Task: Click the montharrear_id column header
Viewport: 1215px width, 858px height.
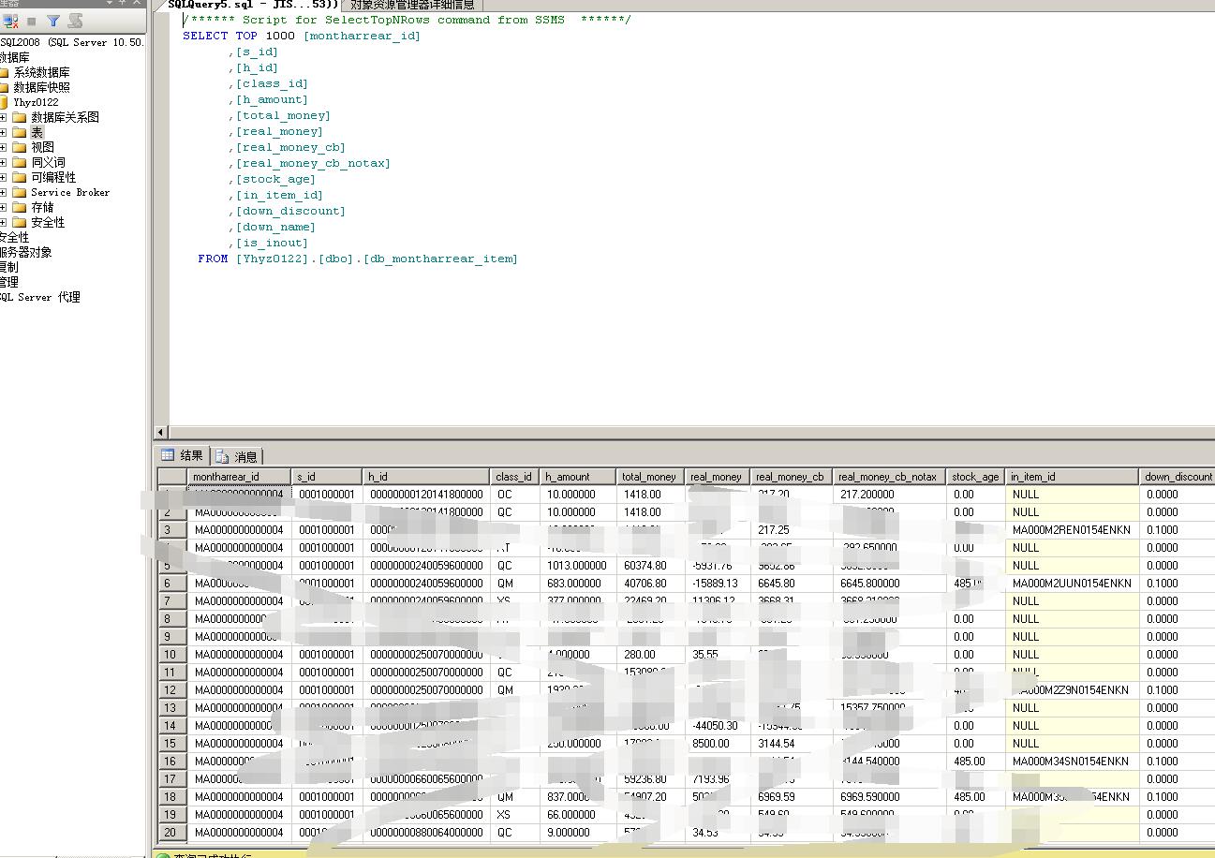Action: tap(239, 477)
